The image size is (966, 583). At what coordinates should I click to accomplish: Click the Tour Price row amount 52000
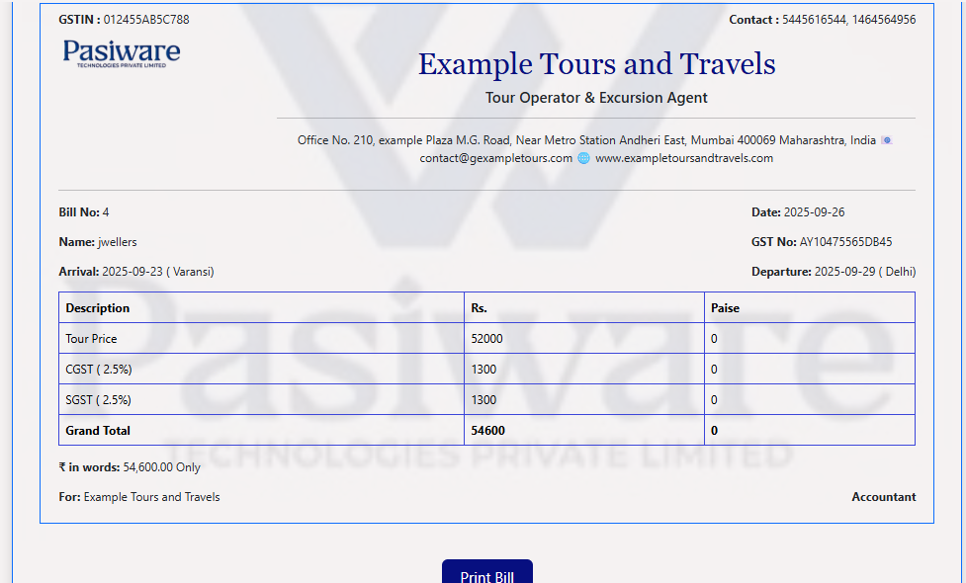[485, 338]
